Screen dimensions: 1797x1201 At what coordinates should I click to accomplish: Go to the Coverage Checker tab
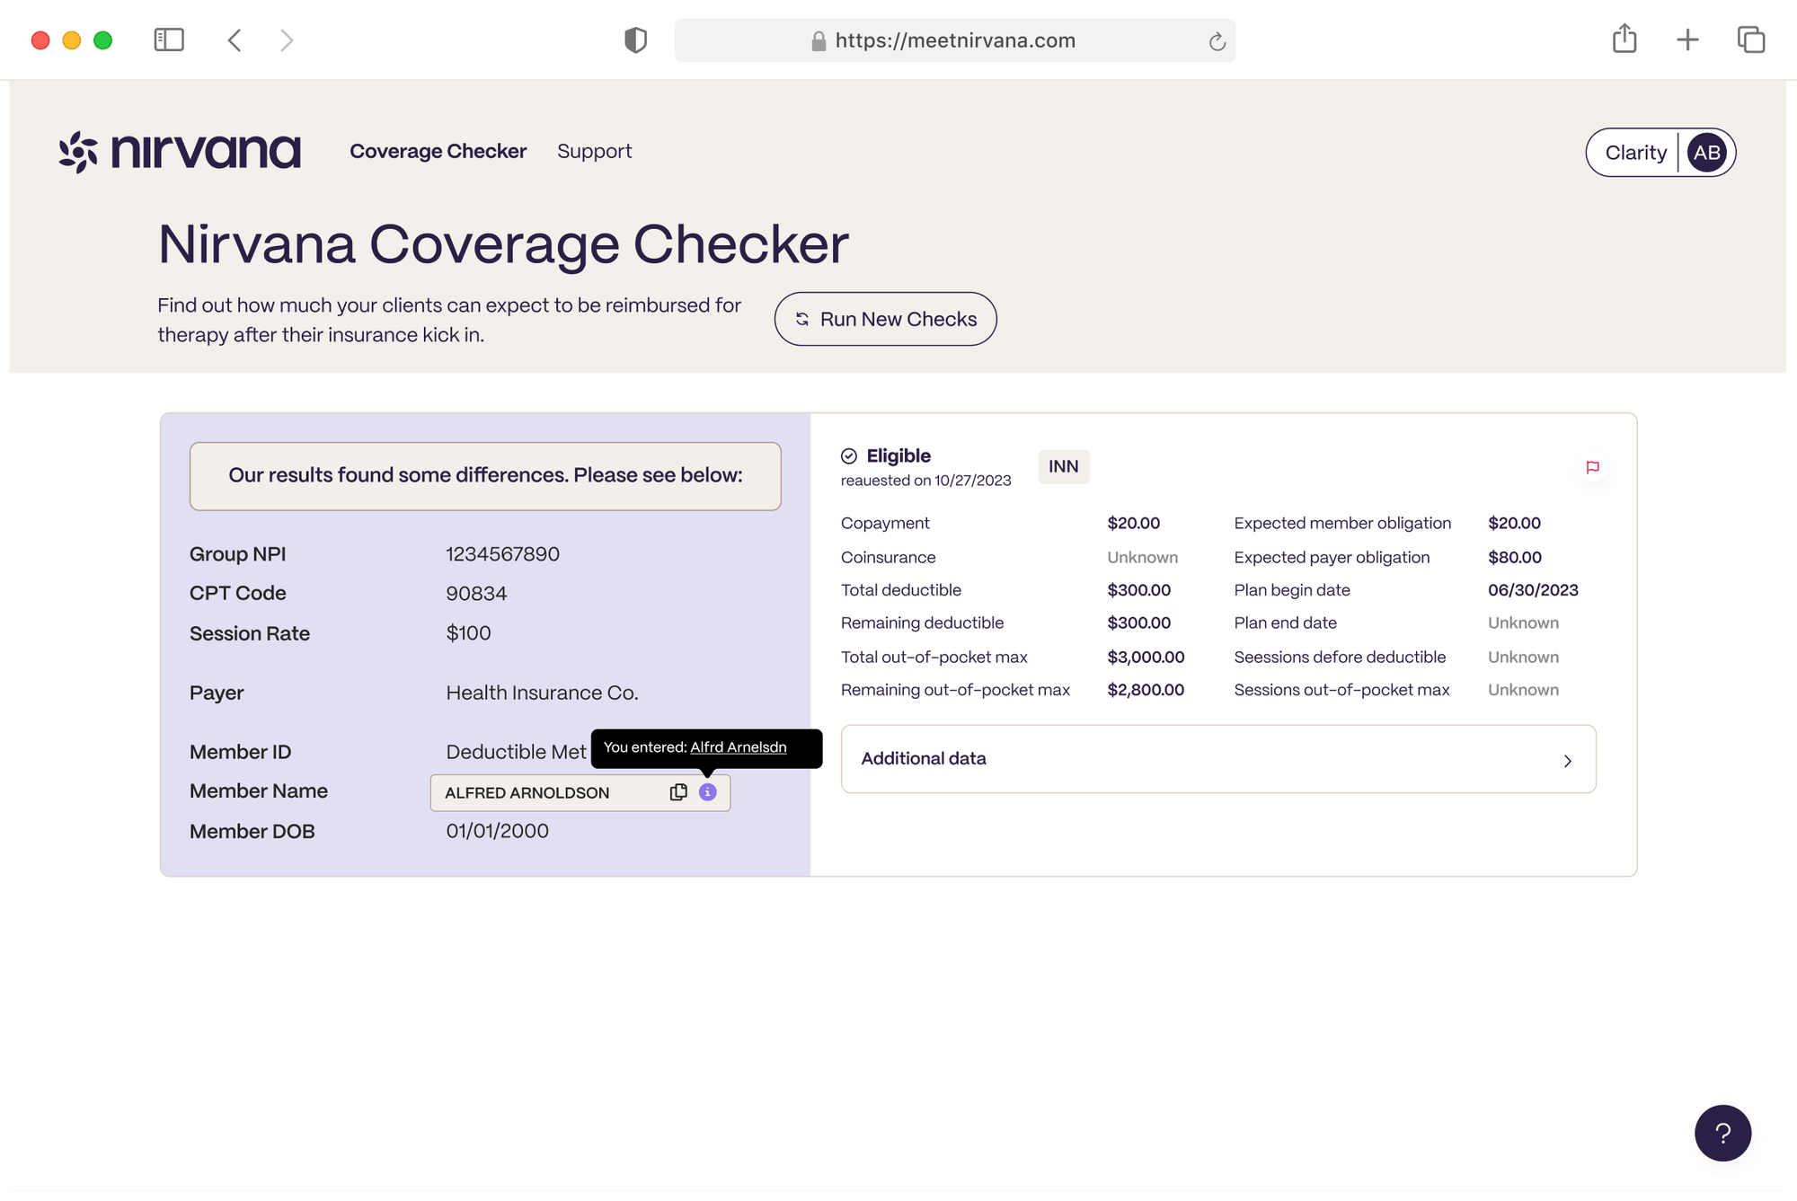[438, 151]
